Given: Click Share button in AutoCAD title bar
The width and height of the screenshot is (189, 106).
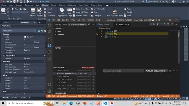Looking at the screenshot, I should tap(46, 1).
